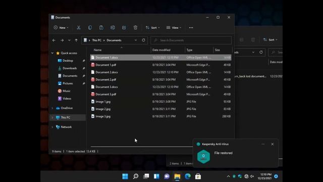The height and width of the screenshot is (182, 323).
Task: Select Documents in the navigation pane
Action: click(x=70, y=76)
